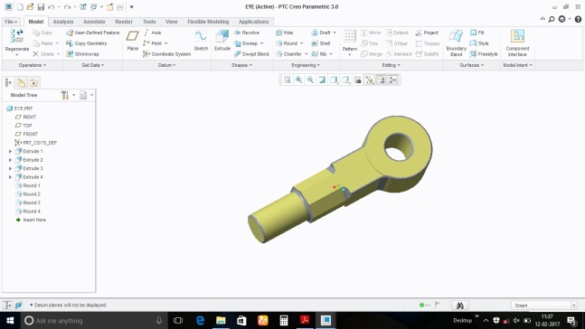
Task: Click the Redo arrow icon
Action: click(67, 6)
